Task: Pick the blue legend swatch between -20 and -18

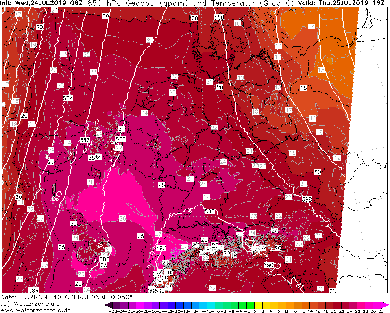Action: pos(179,305)
